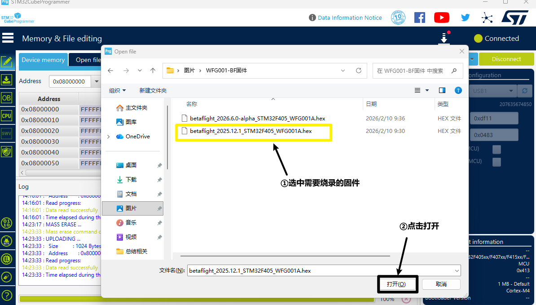Select 下载 folder in navigation pane
536x305 pixels.
click(131, 180)
